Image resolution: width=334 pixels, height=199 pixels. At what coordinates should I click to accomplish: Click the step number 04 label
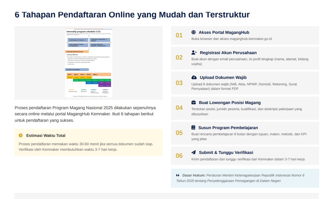[179, 108]
